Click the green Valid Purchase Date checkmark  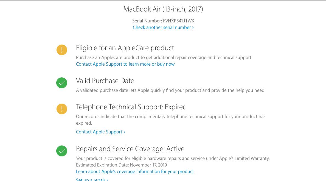pyautogui.click(x=62, y=83)
